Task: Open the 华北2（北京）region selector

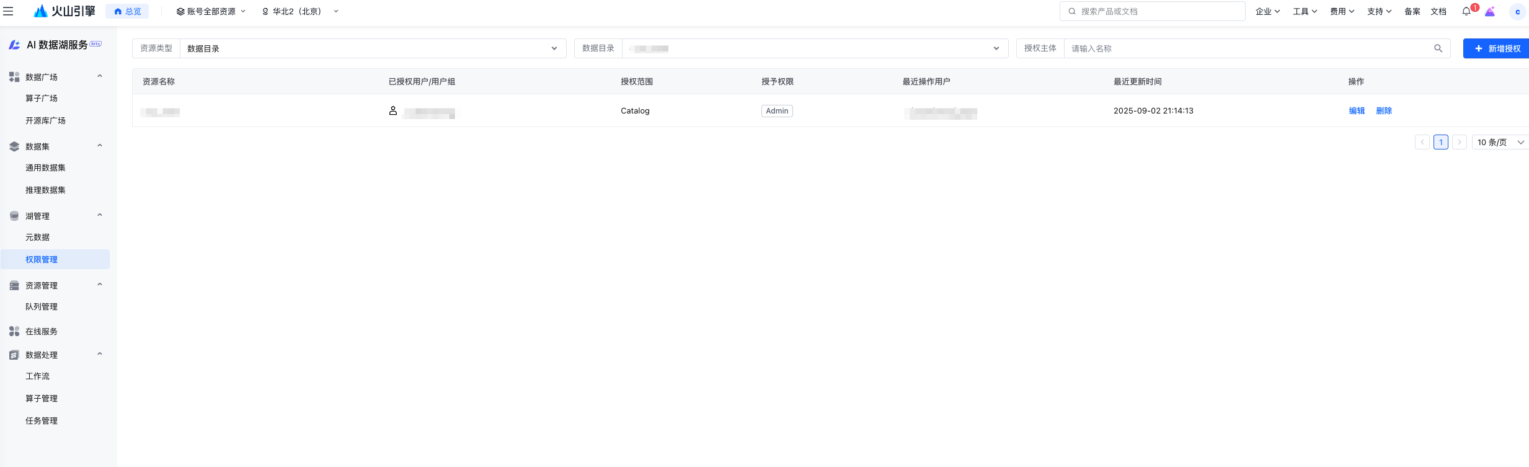Action: coord(300,11)
